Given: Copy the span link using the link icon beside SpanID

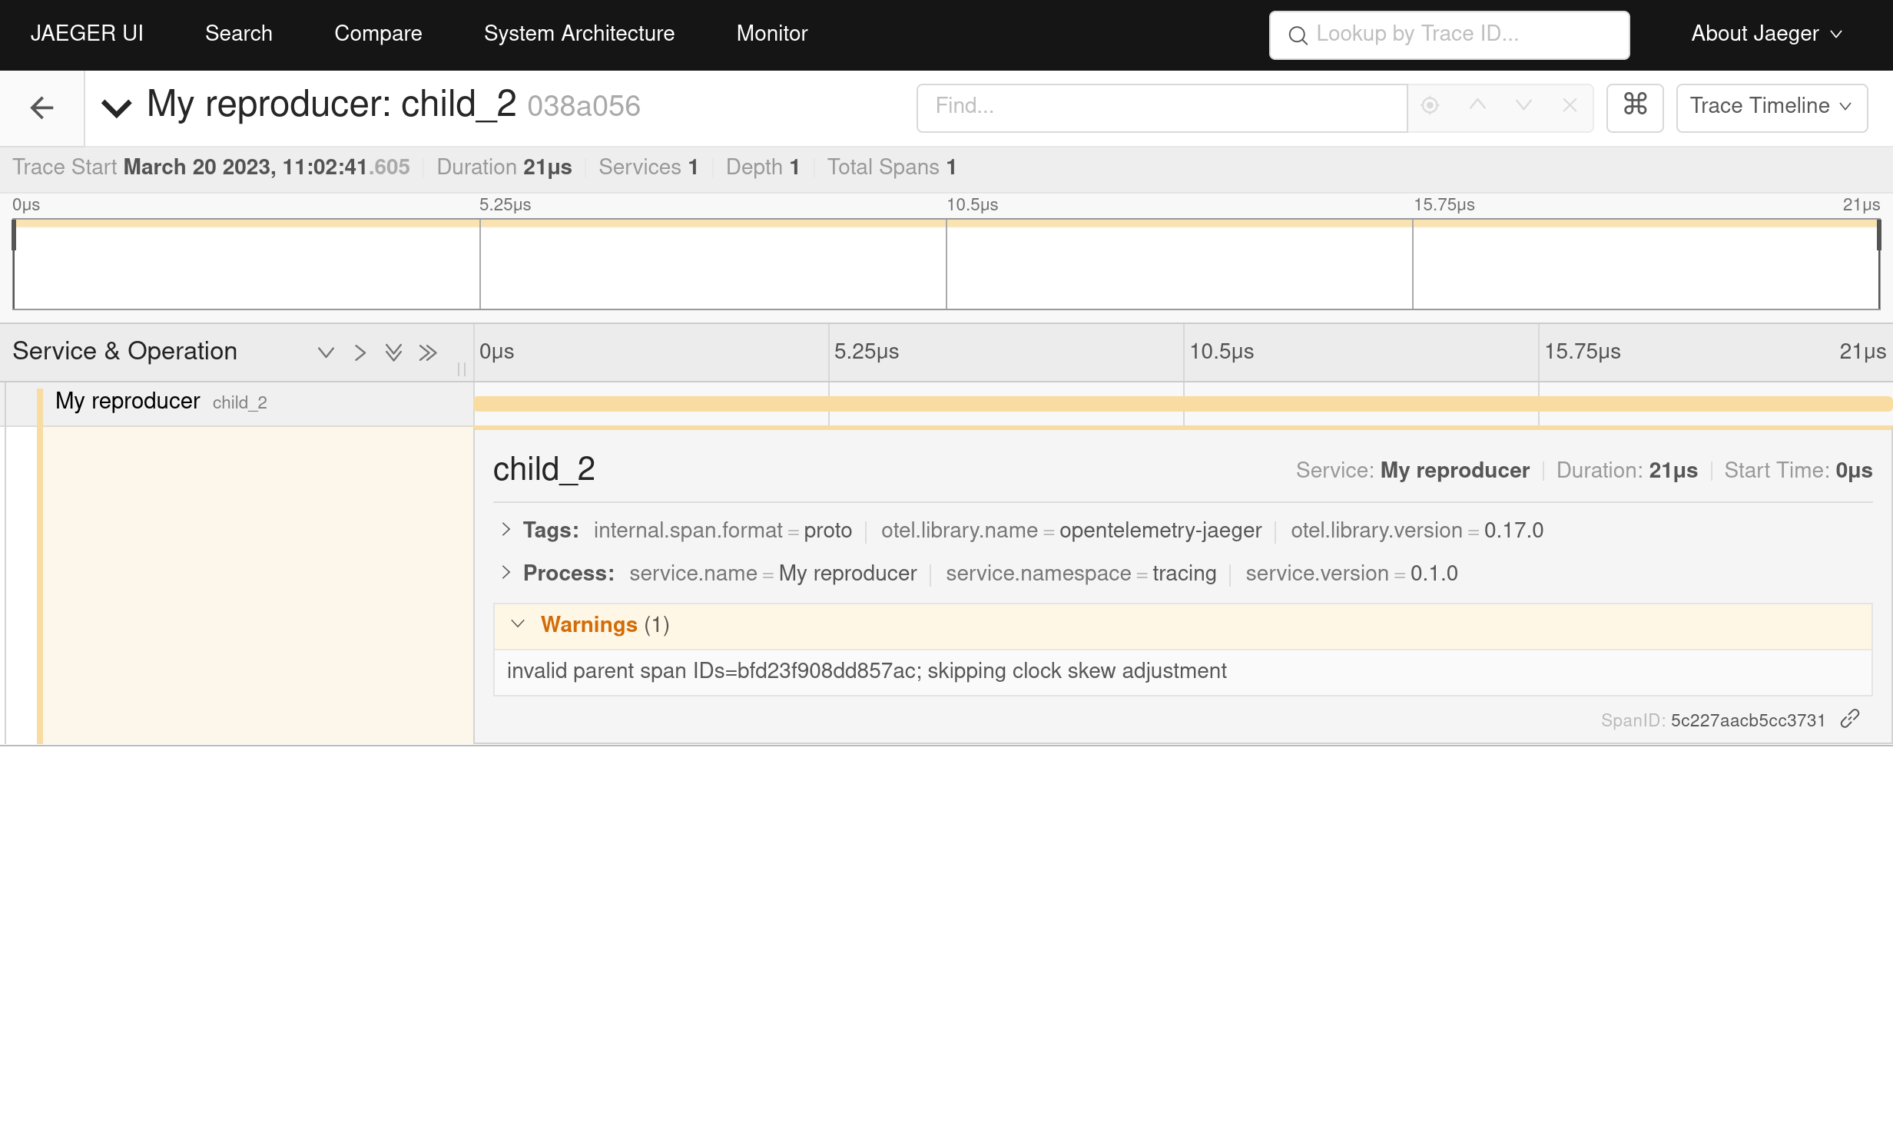Looking at the screenshot, I should [1852, 719].
